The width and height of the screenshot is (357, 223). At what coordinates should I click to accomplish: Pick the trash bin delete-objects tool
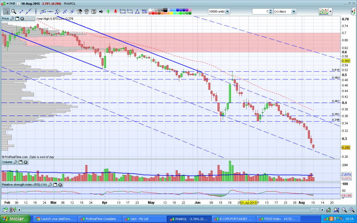point(86,11)
